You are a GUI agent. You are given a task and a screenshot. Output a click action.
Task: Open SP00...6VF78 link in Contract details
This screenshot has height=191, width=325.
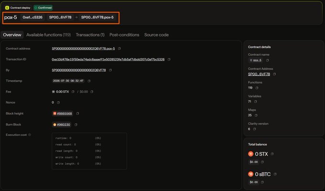tap(259, 74)
